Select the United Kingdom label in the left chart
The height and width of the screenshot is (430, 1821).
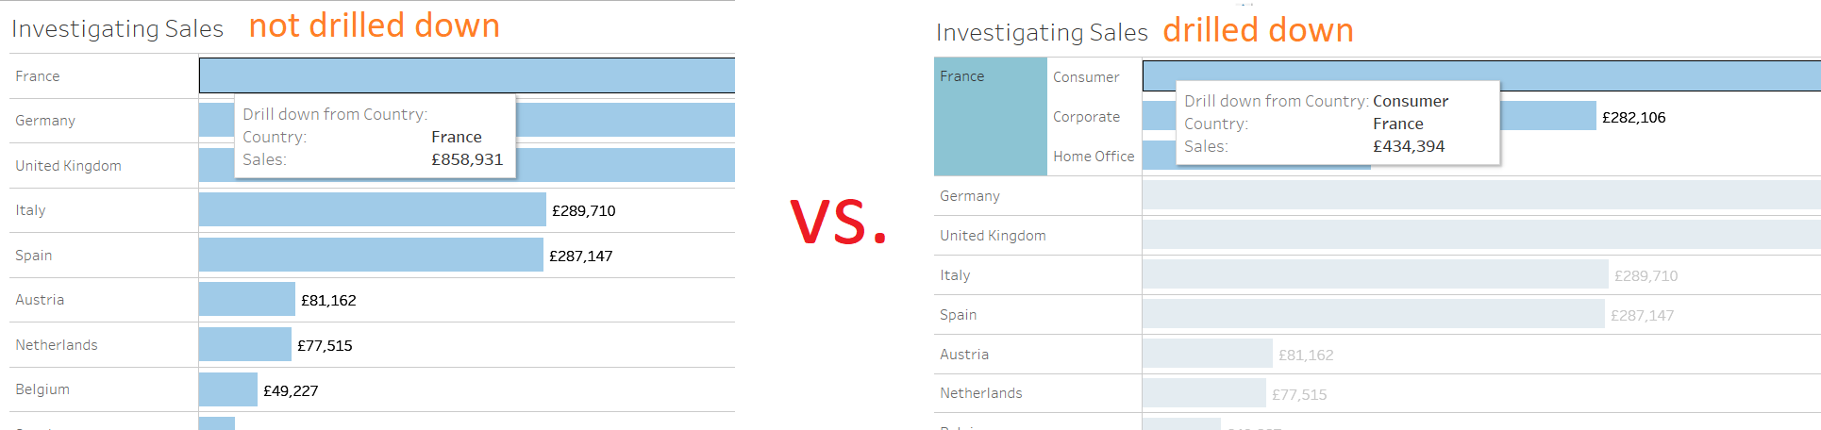[x=68, y=166]
